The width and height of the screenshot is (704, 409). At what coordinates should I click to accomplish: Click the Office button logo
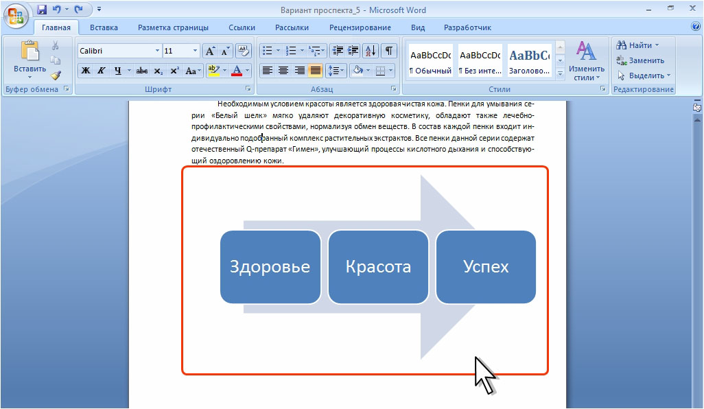tap(16, 16)
